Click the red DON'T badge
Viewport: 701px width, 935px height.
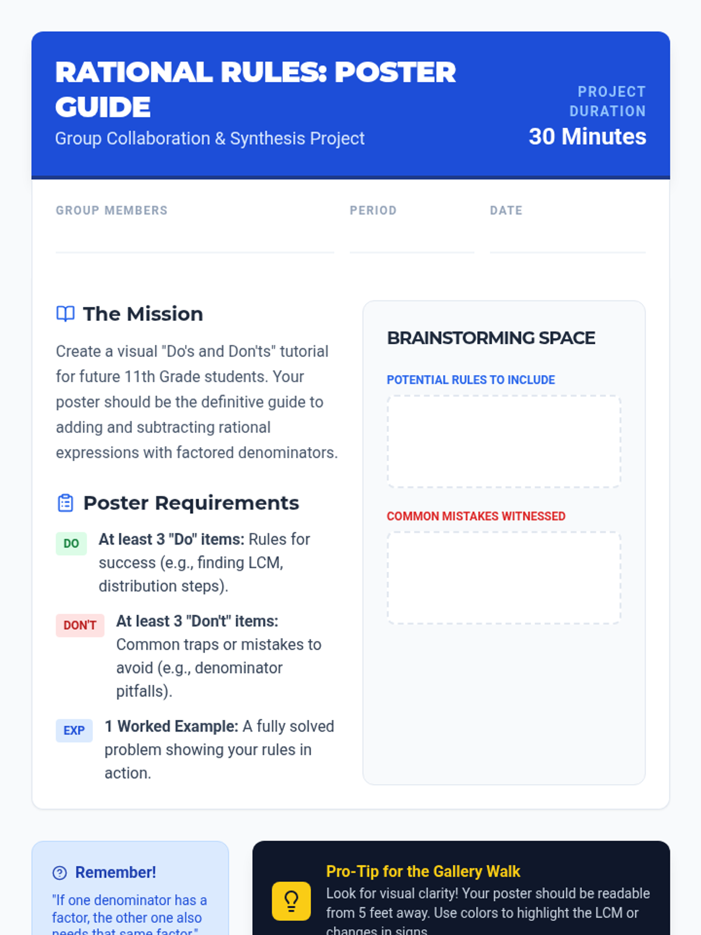(x=80, y=625)
